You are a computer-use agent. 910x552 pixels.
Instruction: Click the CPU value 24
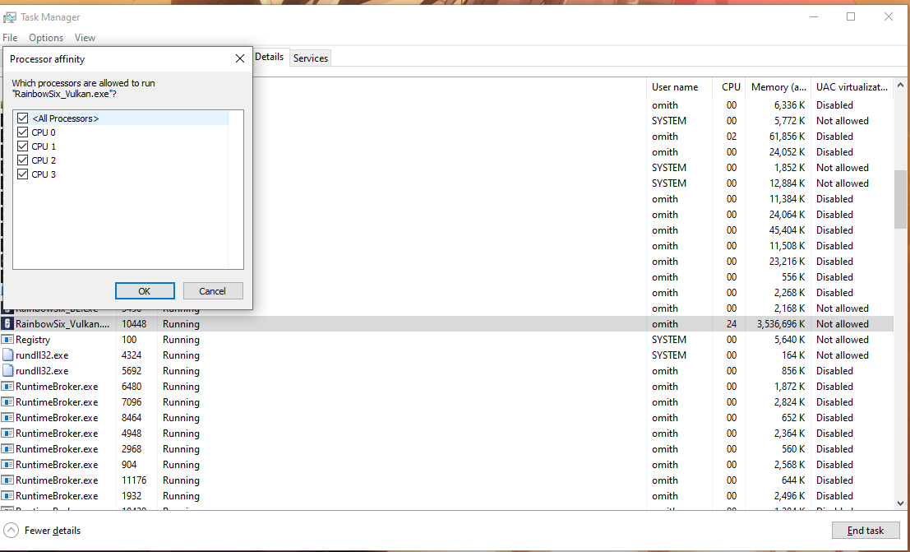point(732,324)
